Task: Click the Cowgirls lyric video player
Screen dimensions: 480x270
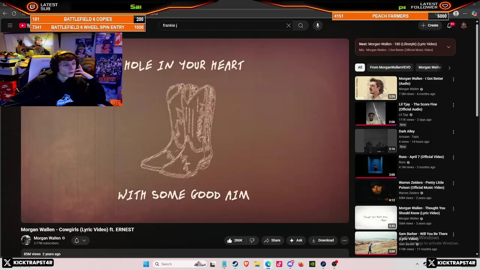Action: [x=185, y=130]
